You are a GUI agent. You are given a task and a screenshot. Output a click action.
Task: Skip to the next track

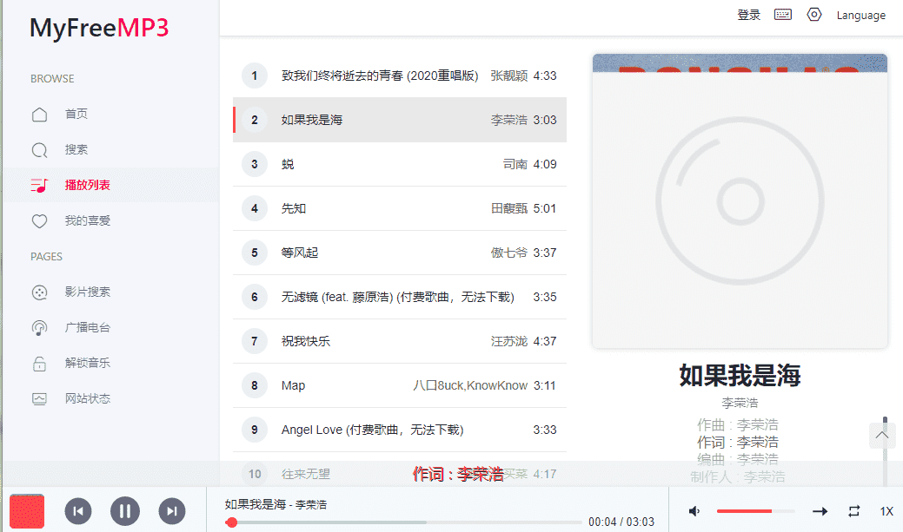[171, 510]
